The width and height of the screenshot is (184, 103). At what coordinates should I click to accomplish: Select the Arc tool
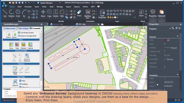point(24,13)
